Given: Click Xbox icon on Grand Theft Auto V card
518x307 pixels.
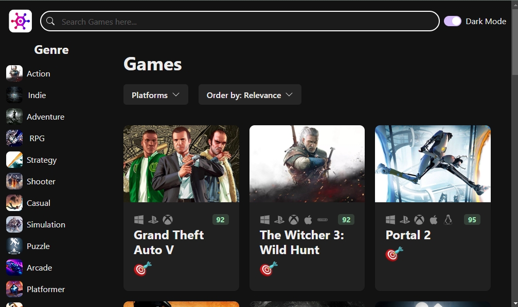Looking at the screenshot, I should pyautogui.click(x=168, y=220).
